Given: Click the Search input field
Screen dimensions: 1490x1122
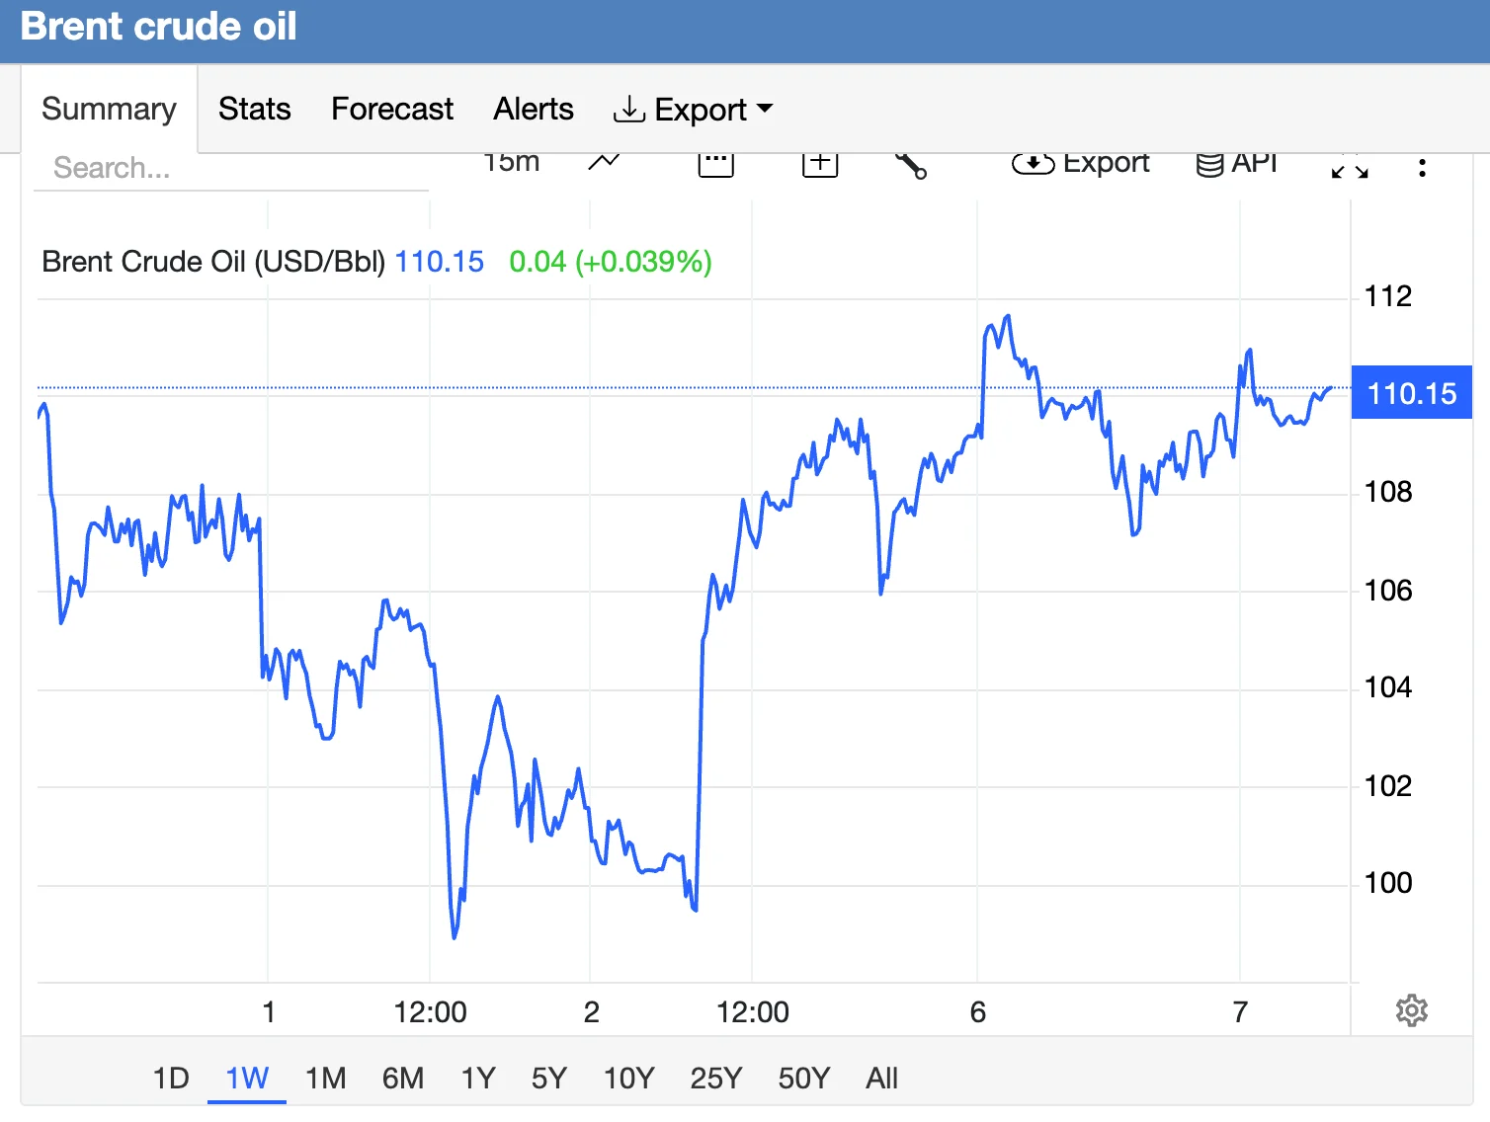Looking at the screenshot, I should click(x=230, y=168).
